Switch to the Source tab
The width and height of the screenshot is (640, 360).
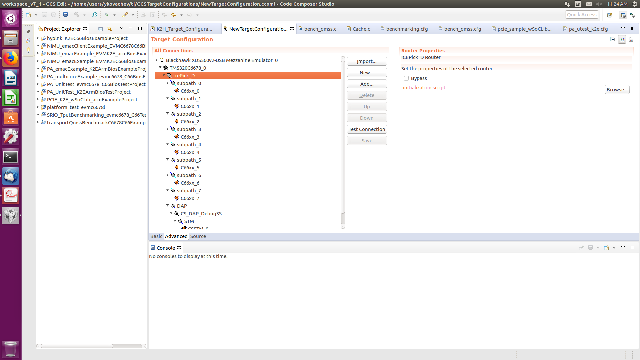tap(198, 236)
